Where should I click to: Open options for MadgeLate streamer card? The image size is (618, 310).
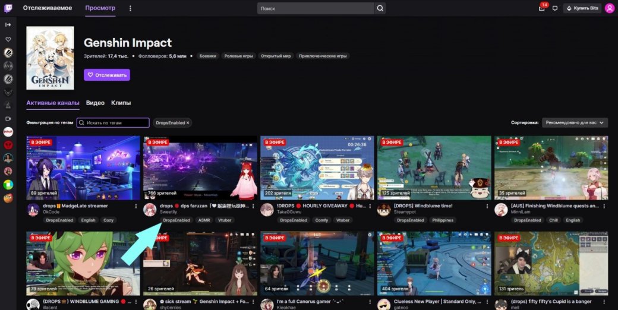pyautogui.click(x=136, y=206)
